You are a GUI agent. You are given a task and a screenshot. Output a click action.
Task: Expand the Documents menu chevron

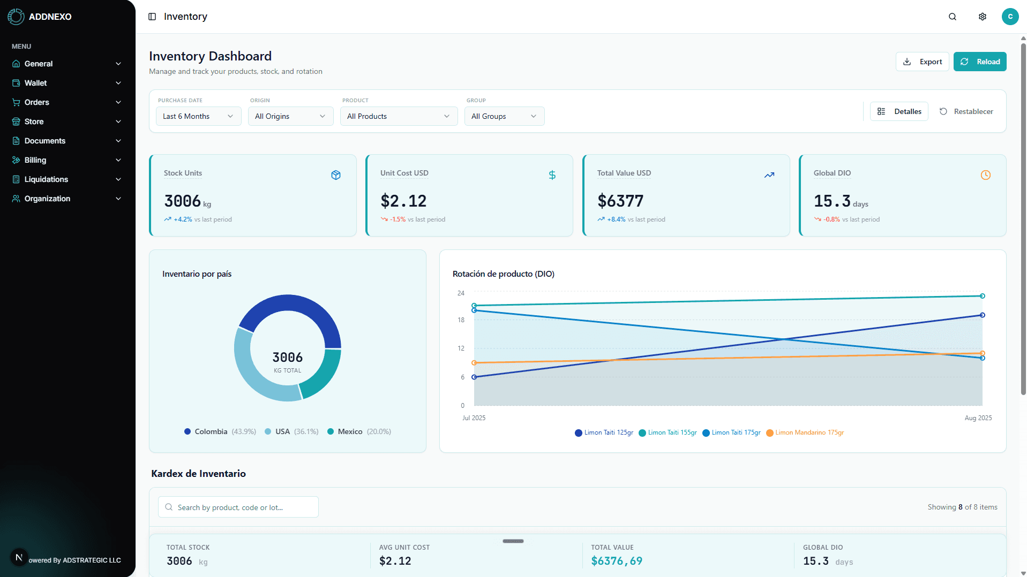click(118, 141)
